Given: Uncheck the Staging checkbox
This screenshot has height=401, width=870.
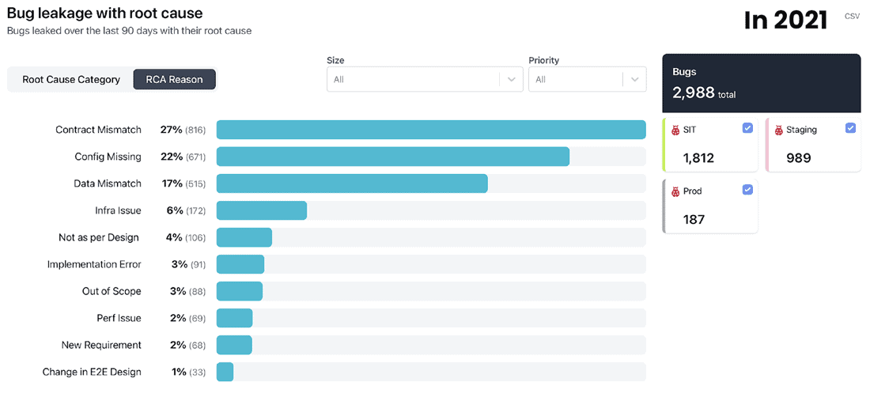Looking at the screenshot, I should [x=850, y=128].
